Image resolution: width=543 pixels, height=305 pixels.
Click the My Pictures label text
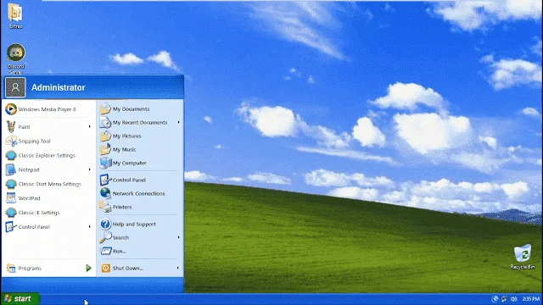pyautogui.click(x=126, y=136)
